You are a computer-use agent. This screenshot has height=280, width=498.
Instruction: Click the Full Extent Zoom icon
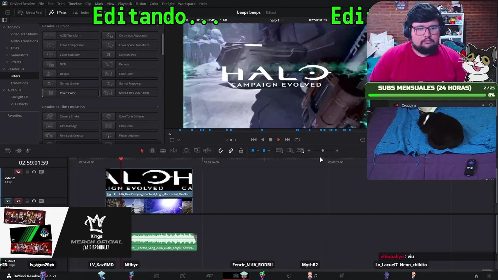(x=279, y=150)
